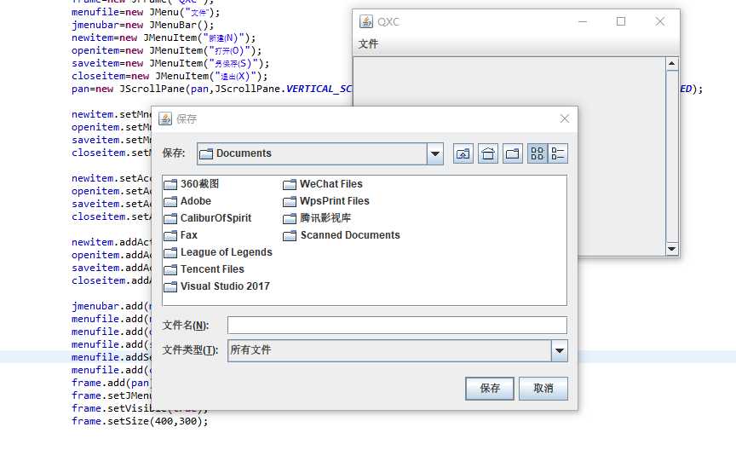The width and height of the screenshot is (736, 456).
Task: Open the 所有文件 file type dropdown
Action: 559,350
